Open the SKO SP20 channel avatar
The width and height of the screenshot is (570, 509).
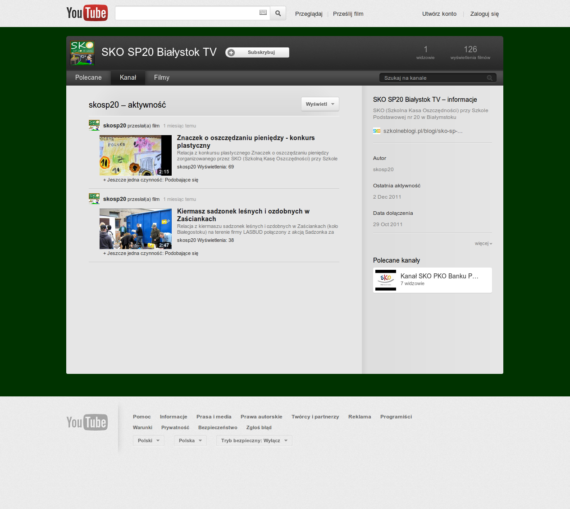click(x=82, y=53)
